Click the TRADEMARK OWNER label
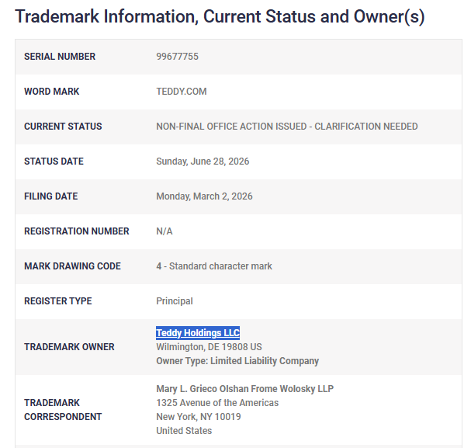 coord(69,347)
